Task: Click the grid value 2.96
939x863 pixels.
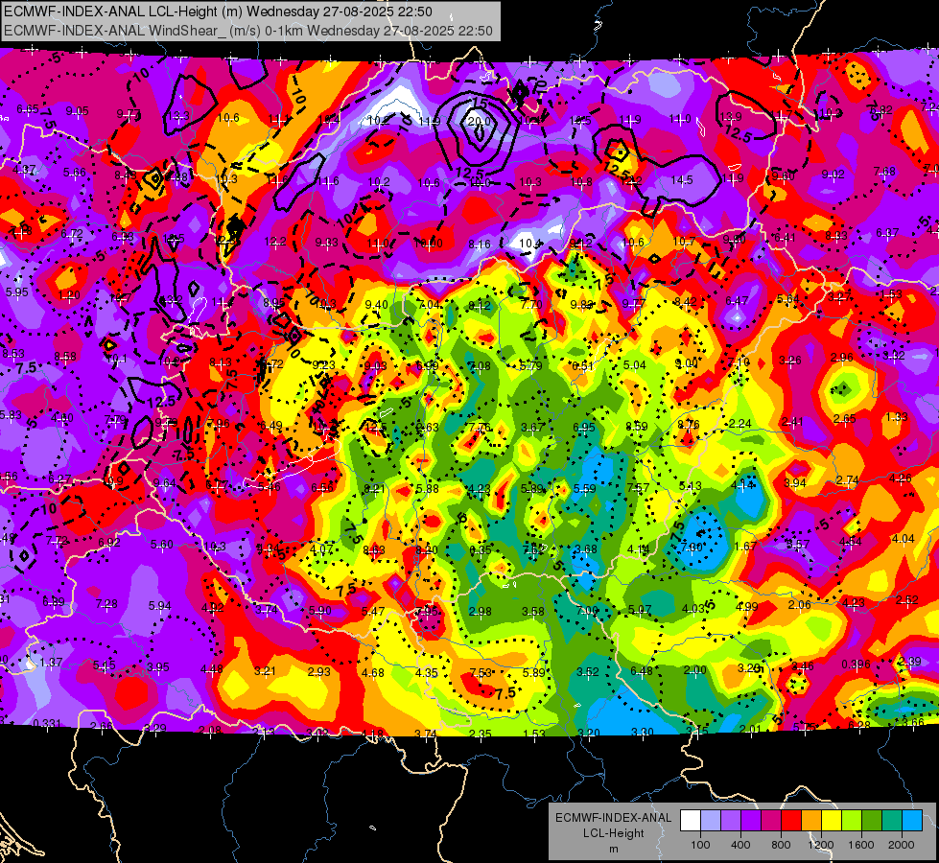Action: pyautogui.click(x=842, y=358)
